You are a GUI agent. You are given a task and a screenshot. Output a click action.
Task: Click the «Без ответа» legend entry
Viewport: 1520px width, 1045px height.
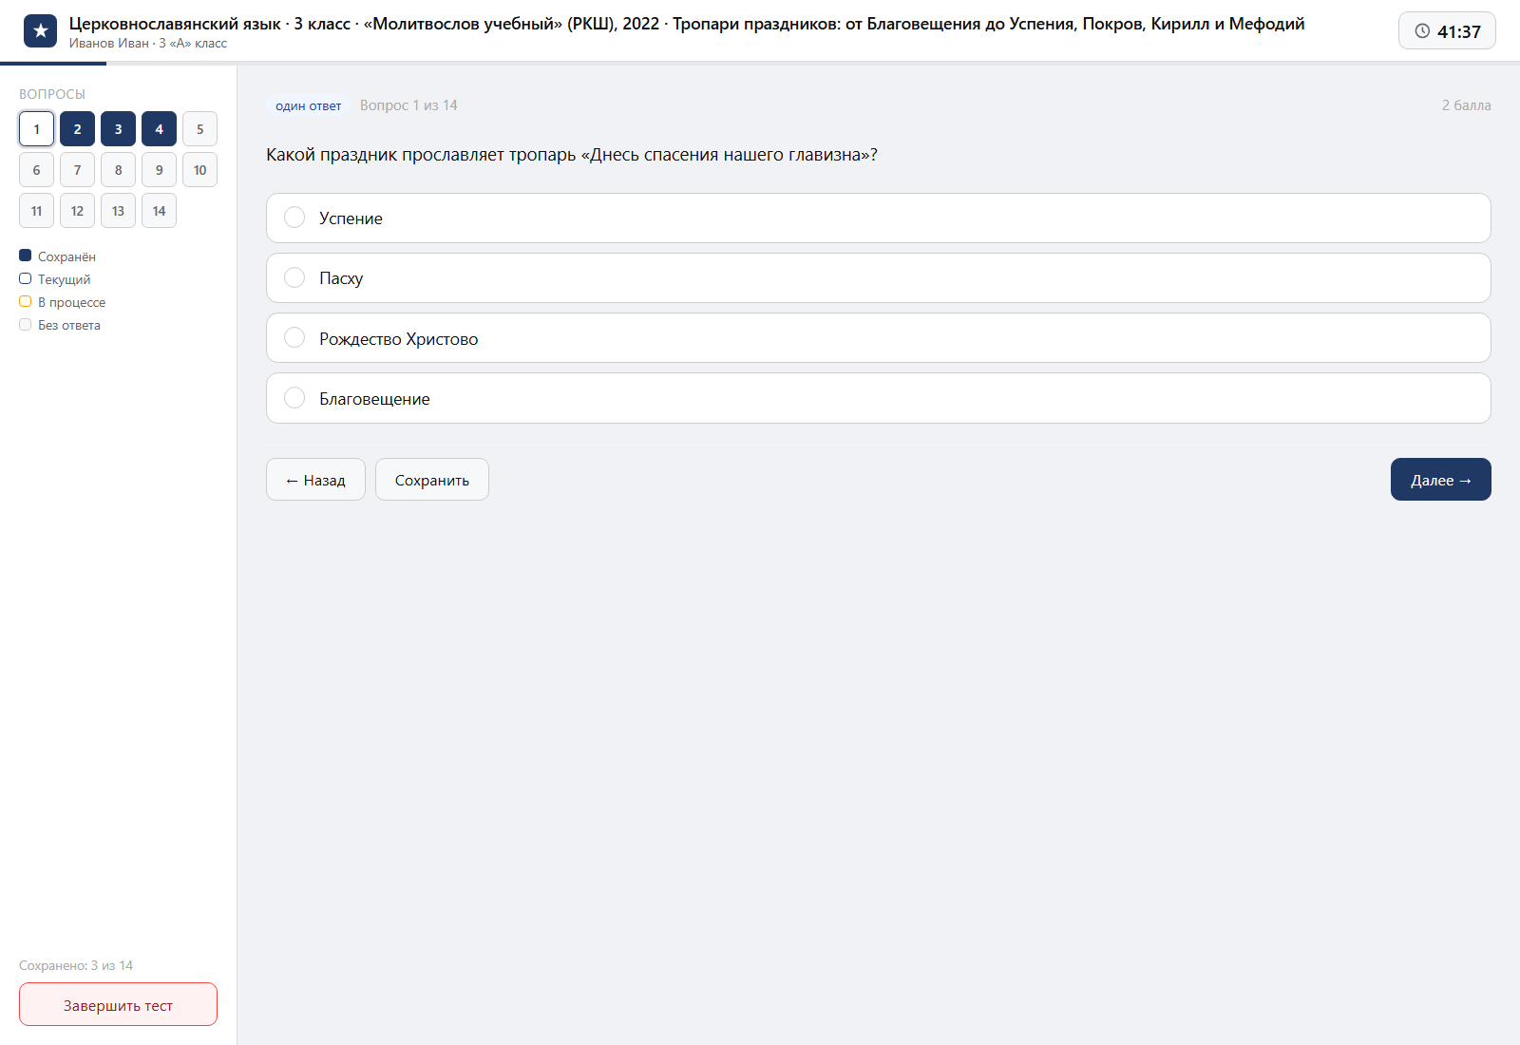point(60,325)
